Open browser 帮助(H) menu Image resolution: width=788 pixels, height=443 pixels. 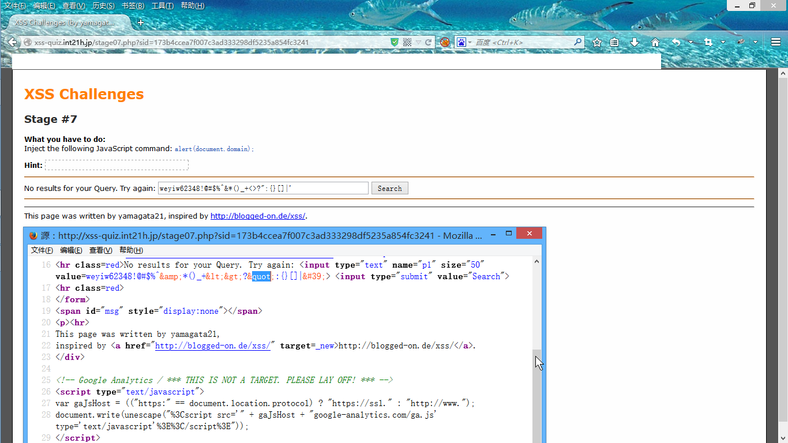point(193,6)
